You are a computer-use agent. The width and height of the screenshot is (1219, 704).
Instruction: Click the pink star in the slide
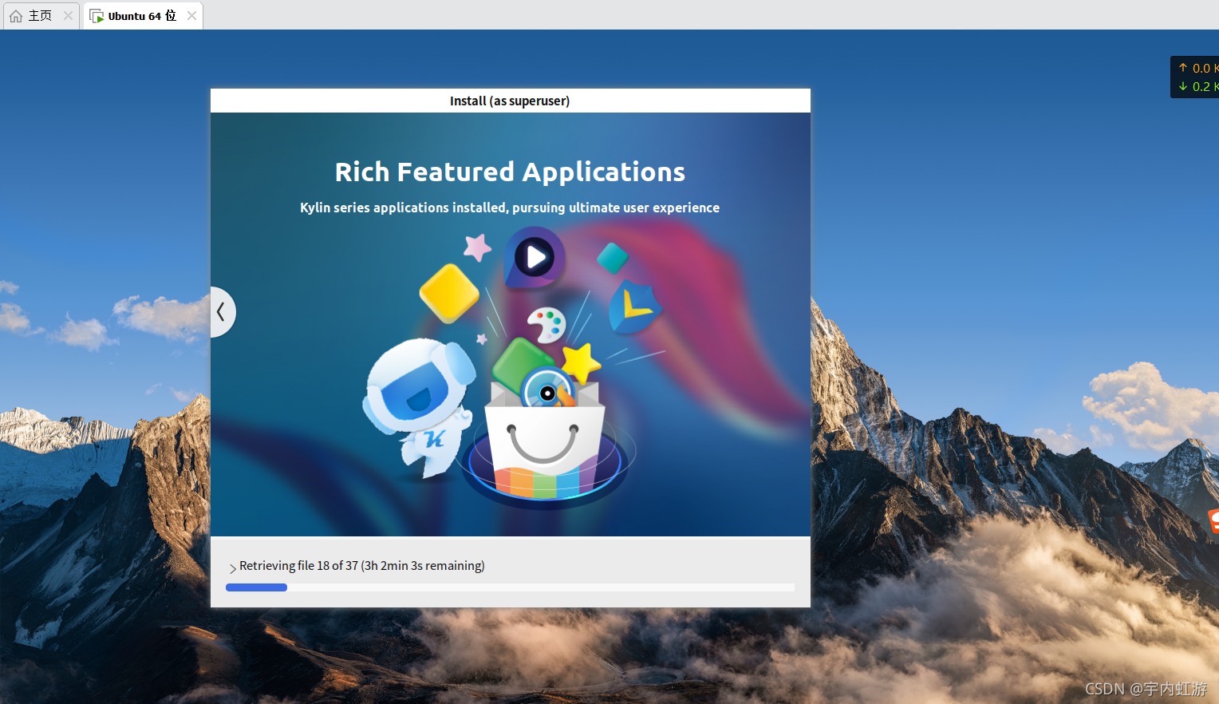point(477,247)
